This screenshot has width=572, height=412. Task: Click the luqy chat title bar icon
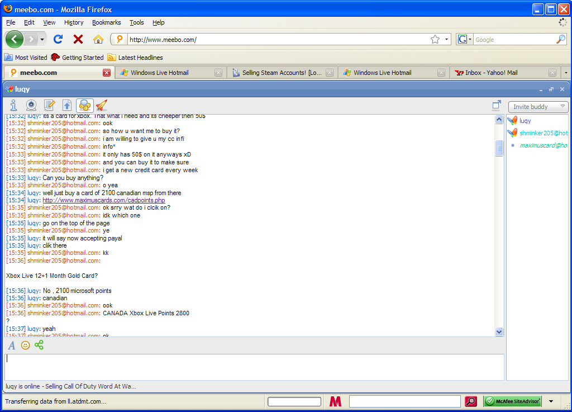(9, 89)
